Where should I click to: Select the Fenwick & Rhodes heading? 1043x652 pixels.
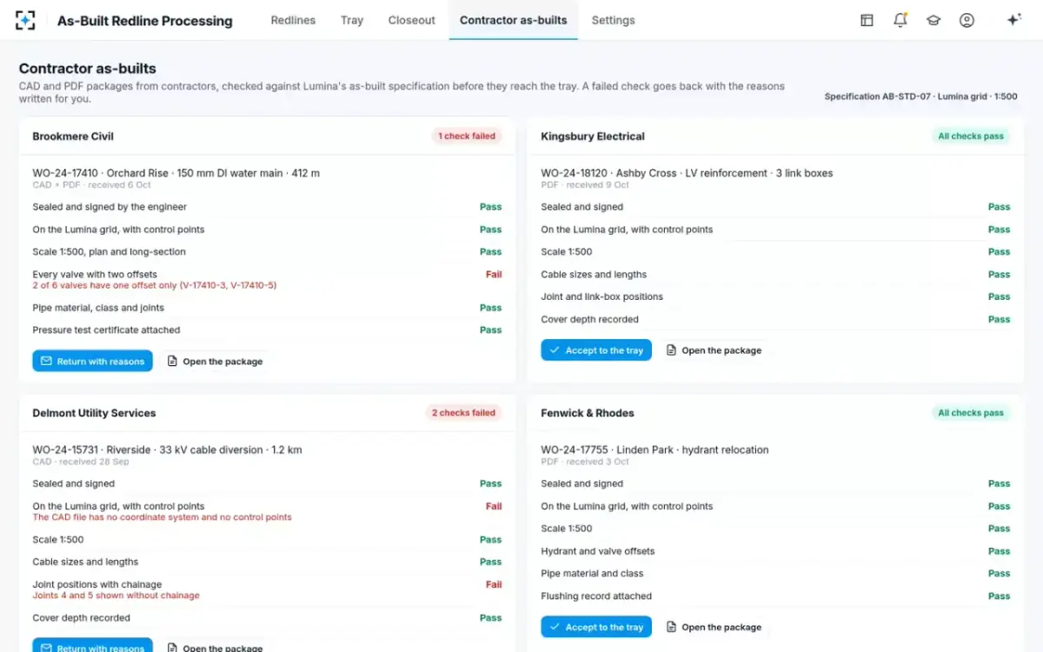588,413
